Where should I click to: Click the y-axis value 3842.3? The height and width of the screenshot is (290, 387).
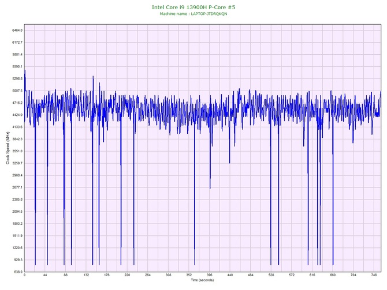(17, 139)
